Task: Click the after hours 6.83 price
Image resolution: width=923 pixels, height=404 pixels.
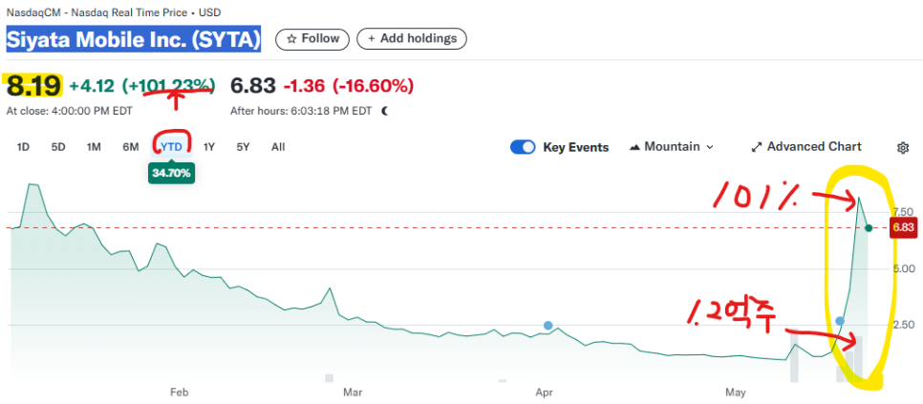Action: [252, 86]
